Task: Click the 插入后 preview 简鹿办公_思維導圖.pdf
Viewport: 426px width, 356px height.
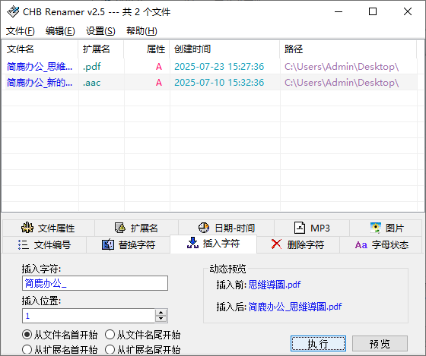Action: [295, 307]
